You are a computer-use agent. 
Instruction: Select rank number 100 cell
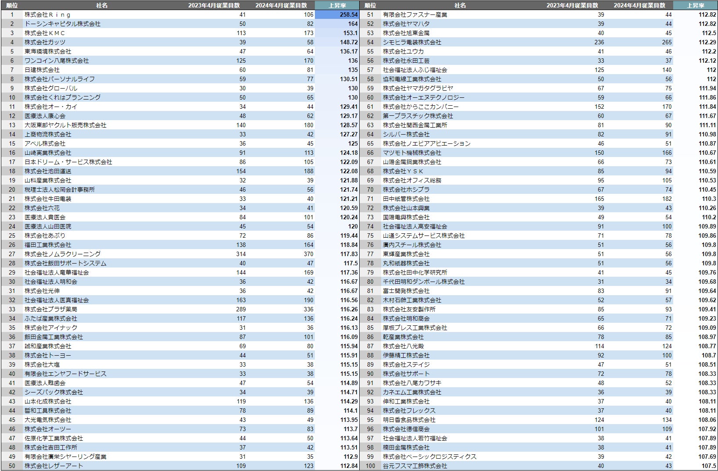[370, 466]
